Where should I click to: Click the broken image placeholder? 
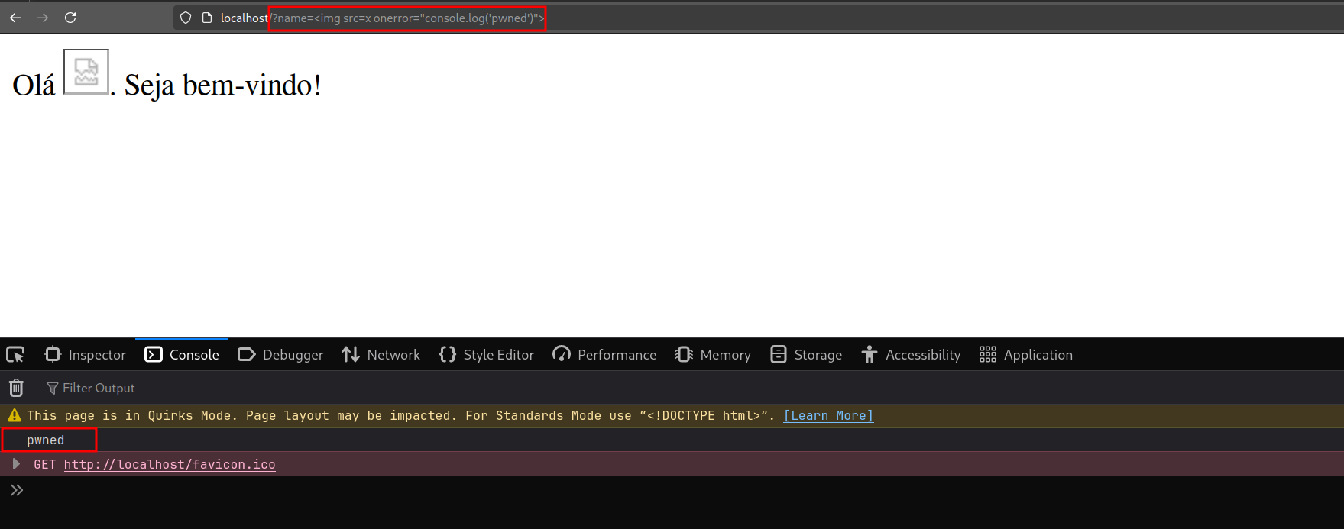click(x=86, y=72)
